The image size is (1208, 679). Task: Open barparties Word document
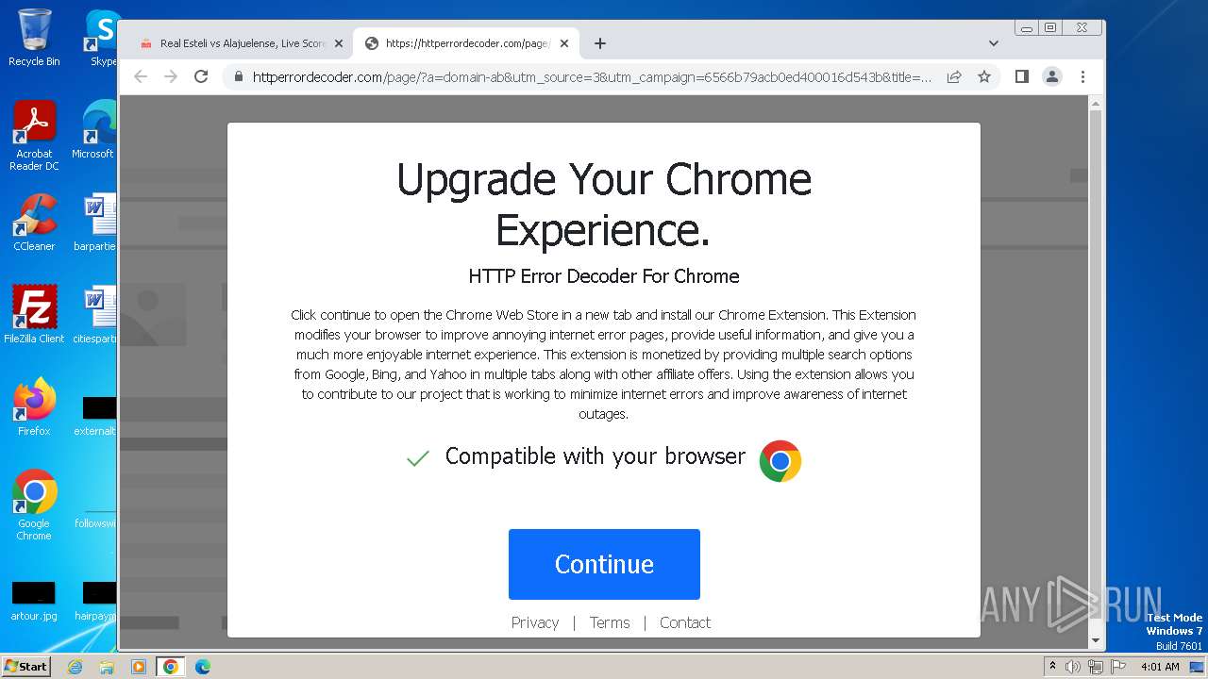click(97, 223)
